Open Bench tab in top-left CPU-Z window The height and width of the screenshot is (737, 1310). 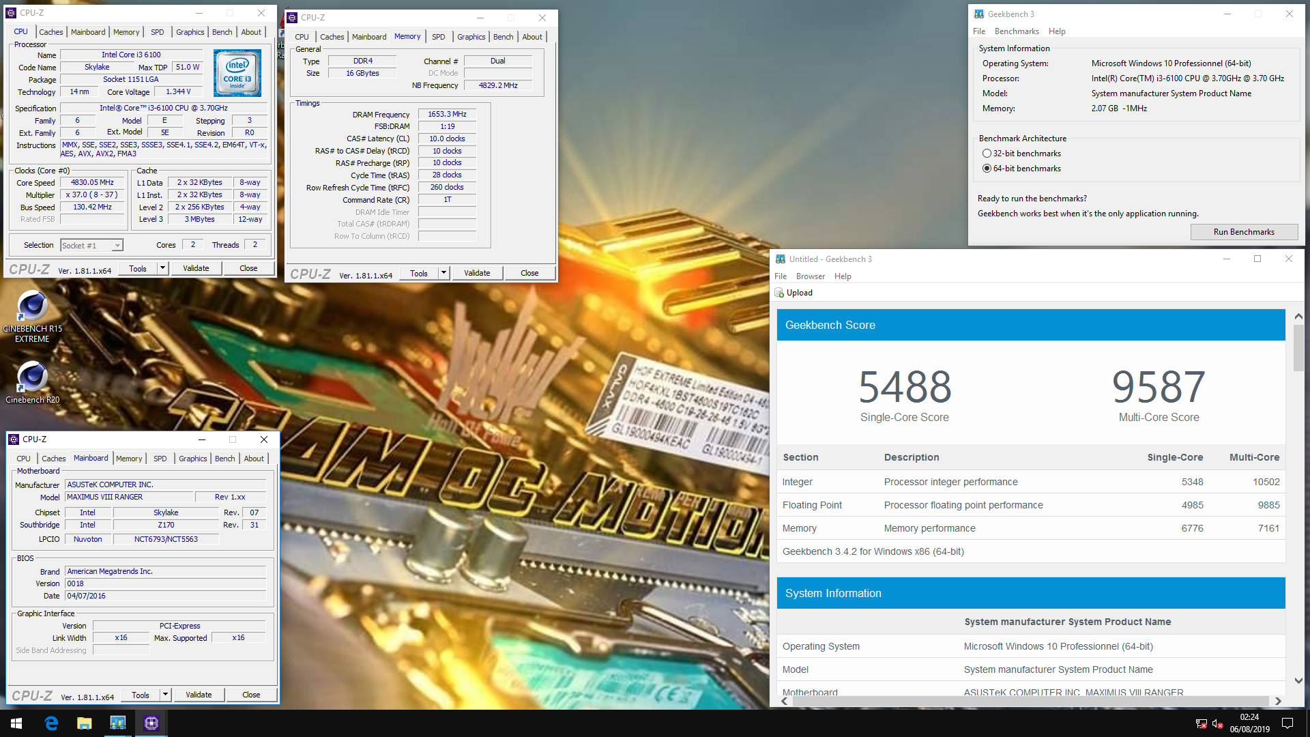pos(222,32)
